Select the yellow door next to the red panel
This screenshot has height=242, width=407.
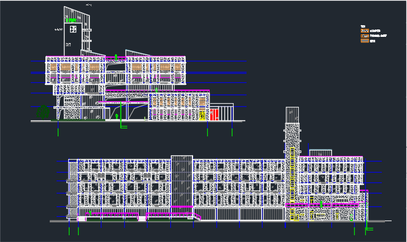202,115
